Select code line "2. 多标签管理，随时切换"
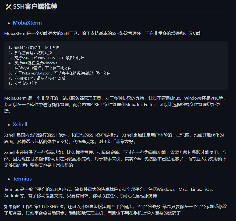This screenshot has height=221, width=236. coord(30,53)
